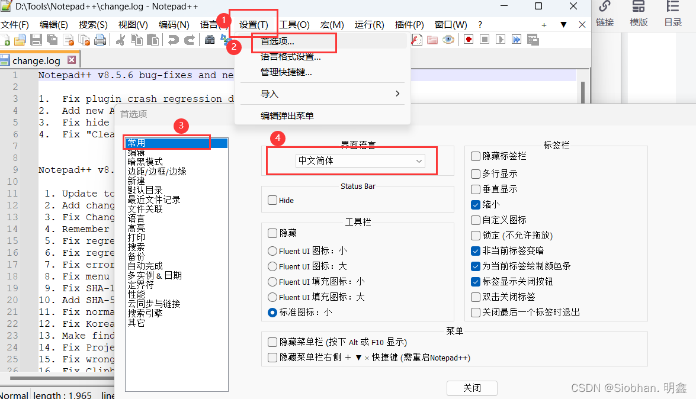Open the 插件(P) menu
The width and height of the screenshot is (696, 399).
(x=409, y=25)
